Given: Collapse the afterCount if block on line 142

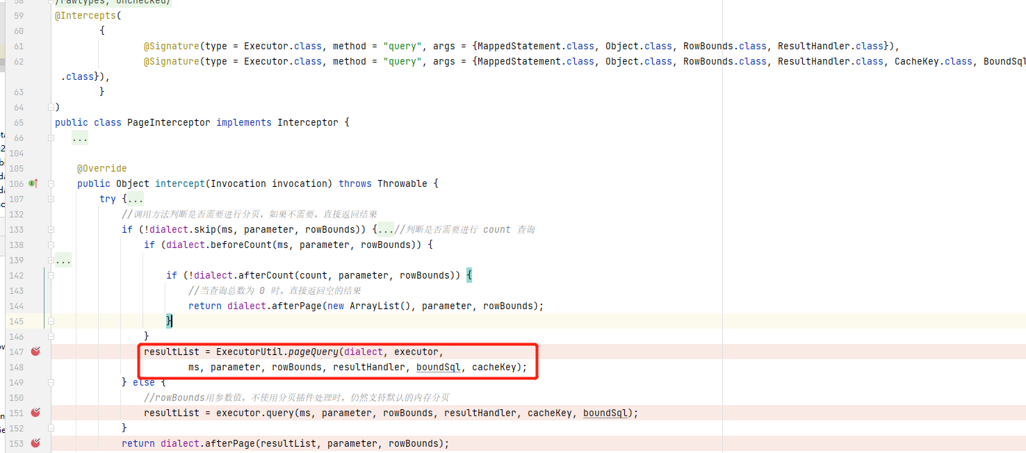Looking at the screenshot, I should (51, 275).
